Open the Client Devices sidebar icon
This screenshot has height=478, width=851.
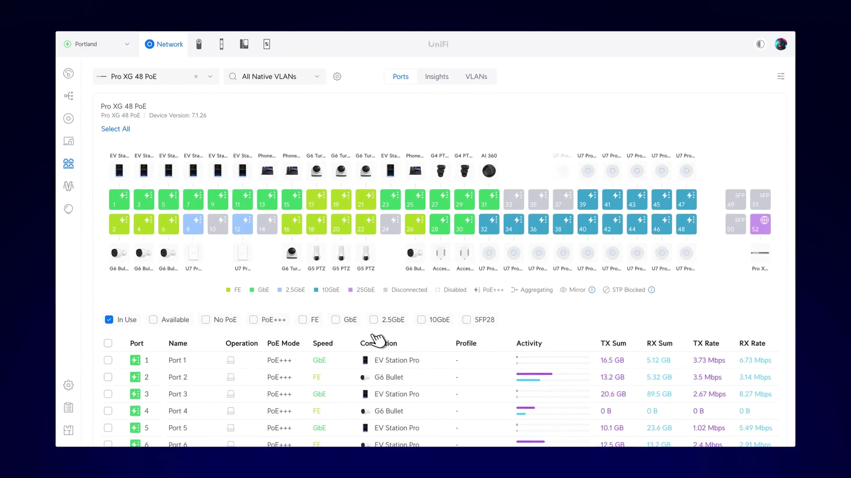pyautogui.click(x=68, y=141)
